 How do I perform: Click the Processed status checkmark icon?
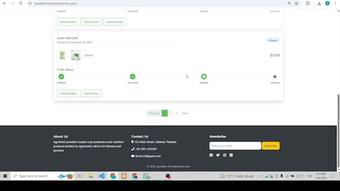132,77
